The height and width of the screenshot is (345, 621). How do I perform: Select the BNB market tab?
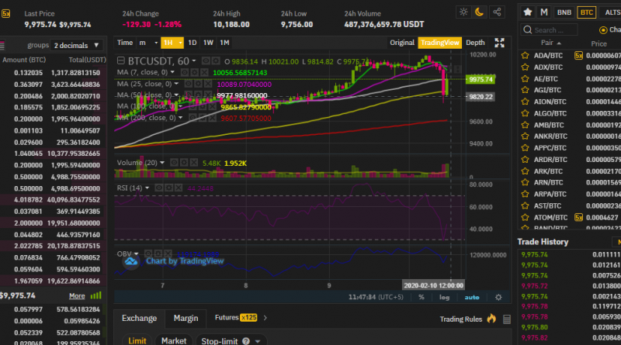[x=564, y=12]
